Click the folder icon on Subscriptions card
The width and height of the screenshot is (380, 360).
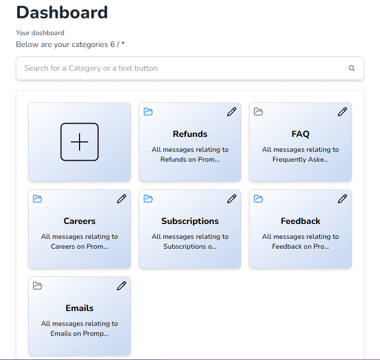(148, 199)
